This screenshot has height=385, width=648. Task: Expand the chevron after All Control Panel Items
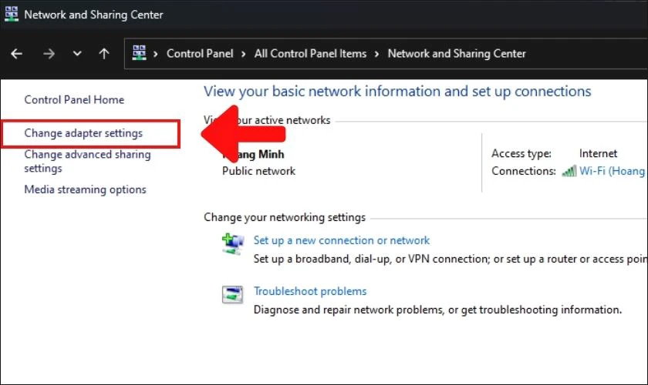(x=376, y=54)
